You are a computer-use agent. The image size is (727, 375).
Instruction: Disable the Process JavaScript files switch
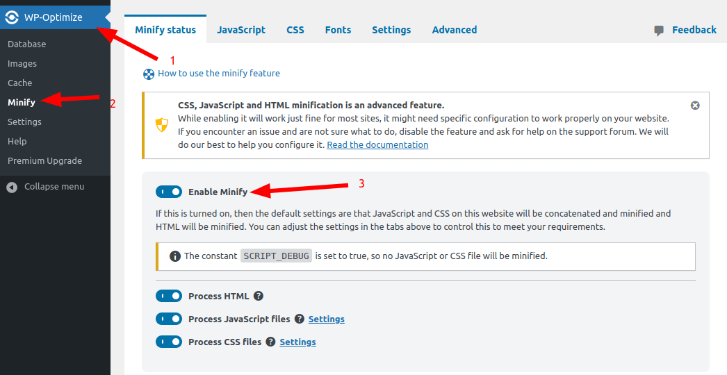point(169,319)
